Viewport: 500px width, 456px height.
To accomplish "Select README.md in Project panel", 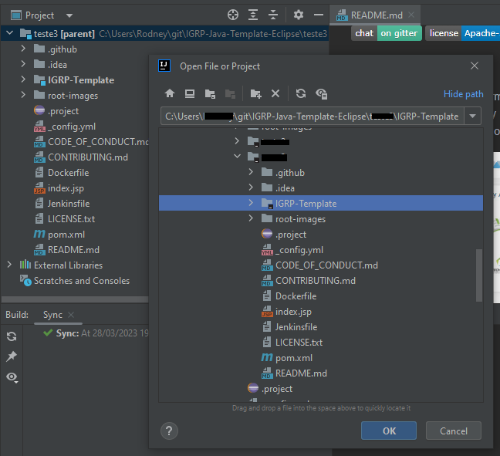I will click(66, 250).
